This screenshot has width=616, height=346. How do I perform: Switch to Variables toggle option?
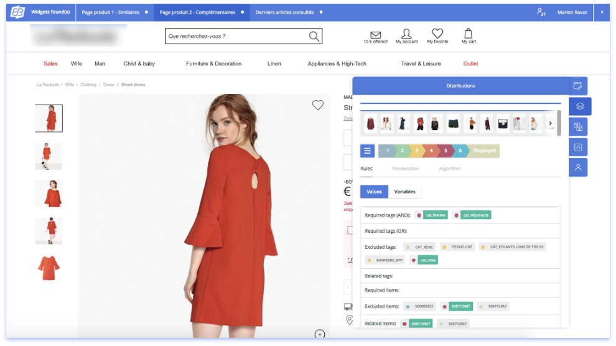click(x=405, y=192)
